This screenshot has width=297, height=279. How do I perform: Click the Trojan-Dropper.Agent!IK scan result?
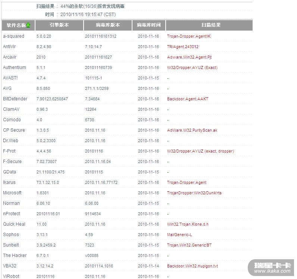pyautogui.click(x=189, y=36)
